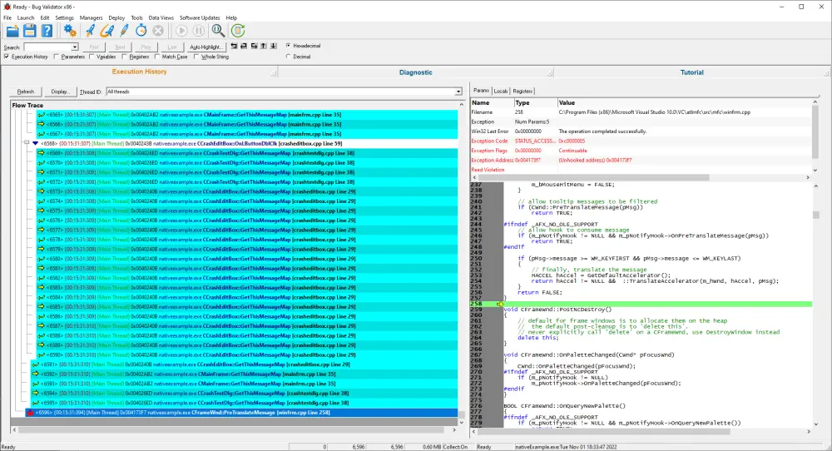The height and width of the screenshot is (451, 832).
Task: Click the Display... button
Action: tap(60, 92)
